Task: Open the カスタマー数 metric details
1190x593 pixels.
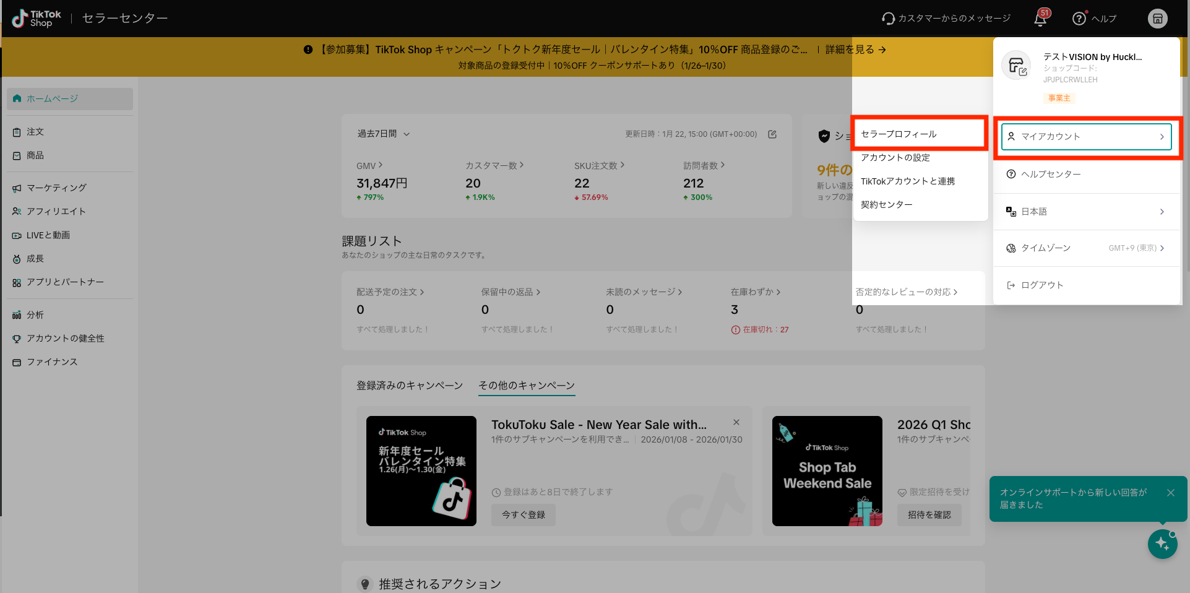Action: pyautogui.click(x=494, y=165)
